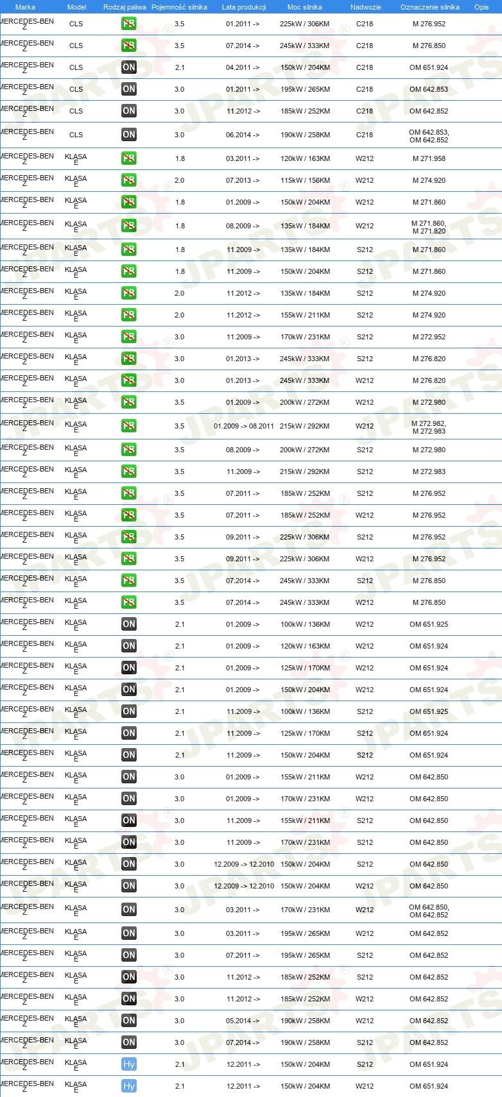Click the production date cell 04.2011 ->
Screen dimensions: 502x1097
click(x=243, y=67)
